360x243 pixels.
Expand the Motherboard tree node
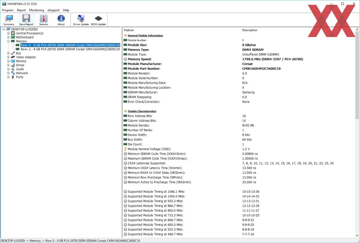coord(8,37)
